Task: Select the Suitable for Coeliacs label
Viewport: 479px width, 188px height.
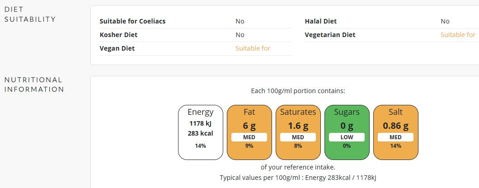Action: point(132,21)
